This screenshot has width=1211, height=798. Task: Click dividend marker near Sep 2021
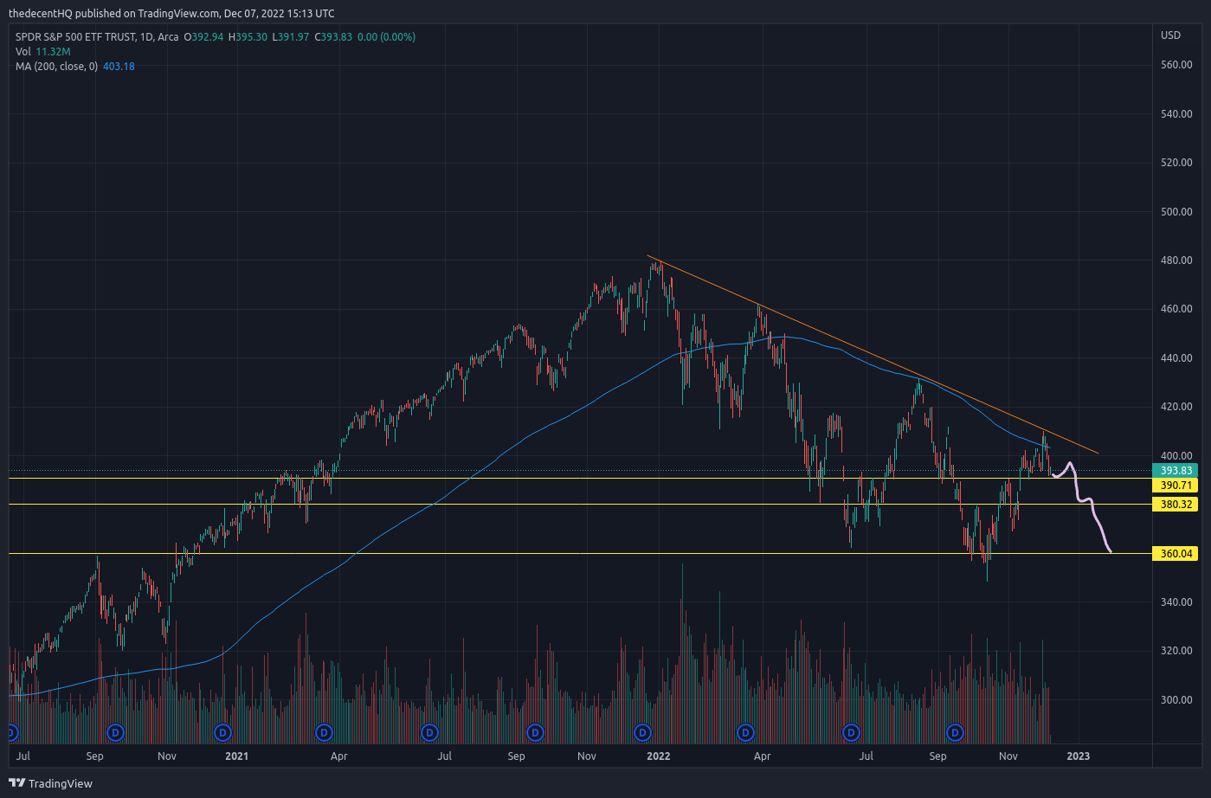point(535,733)
